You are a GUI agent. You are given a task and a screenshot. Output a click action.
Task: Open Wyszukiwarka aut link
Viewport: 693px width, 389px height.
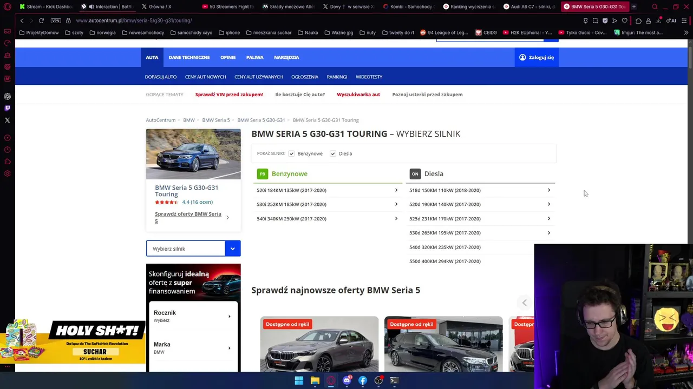click(358, 95)
